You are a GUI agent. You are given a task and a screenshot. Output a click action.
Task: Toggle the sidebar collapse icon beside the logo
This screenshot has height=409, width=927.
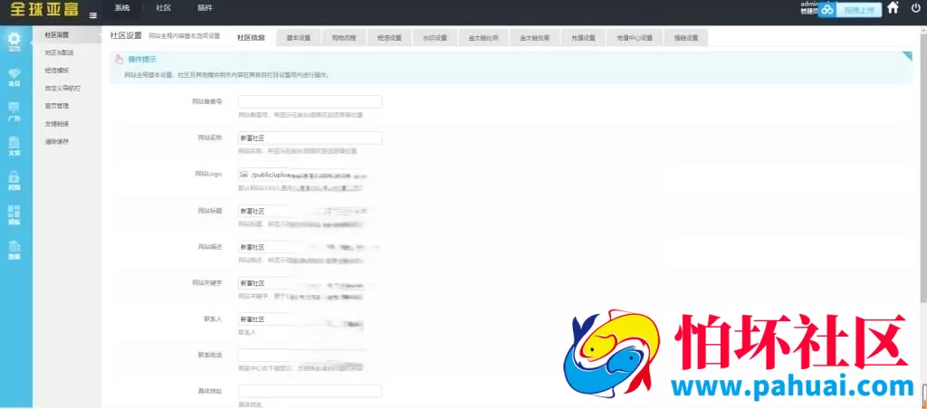pos(93,15)
